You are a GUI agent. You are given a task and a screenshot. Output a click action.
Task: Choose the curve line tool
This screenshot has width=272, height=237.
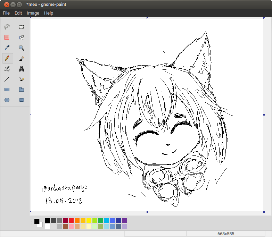pyautogui.click(x=21, y=79)
